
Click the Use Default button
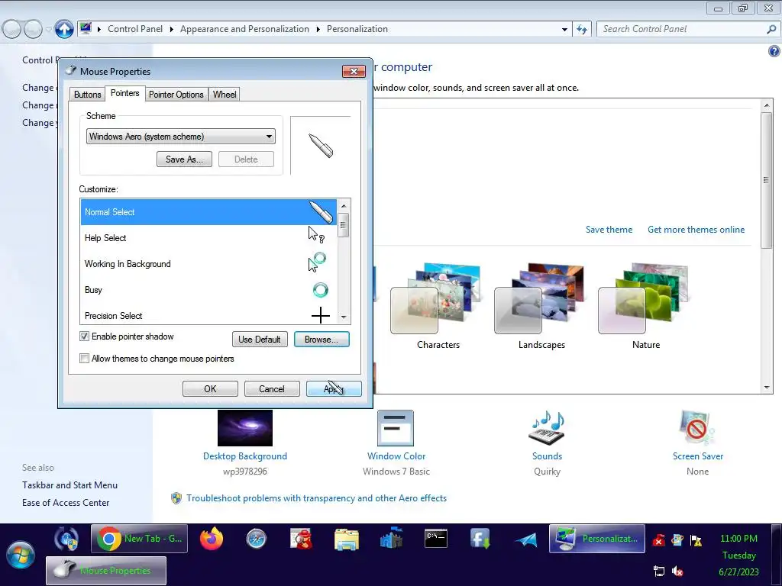click(x=260, y=340)
